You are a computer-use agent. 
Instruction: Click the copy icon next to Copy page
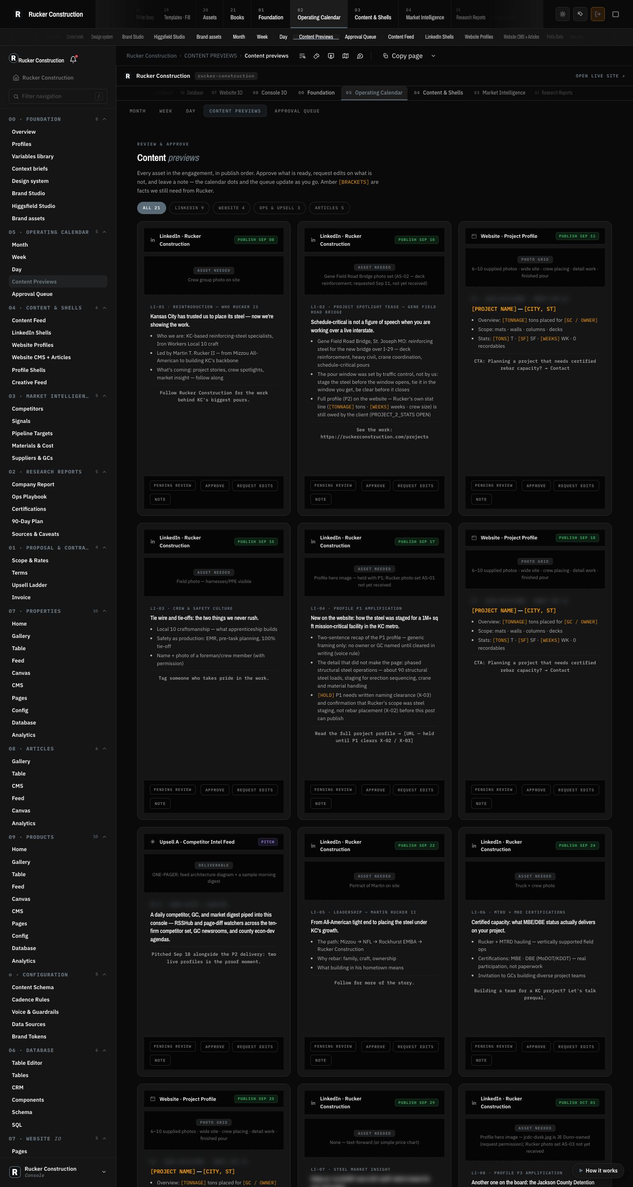point(386,56)
